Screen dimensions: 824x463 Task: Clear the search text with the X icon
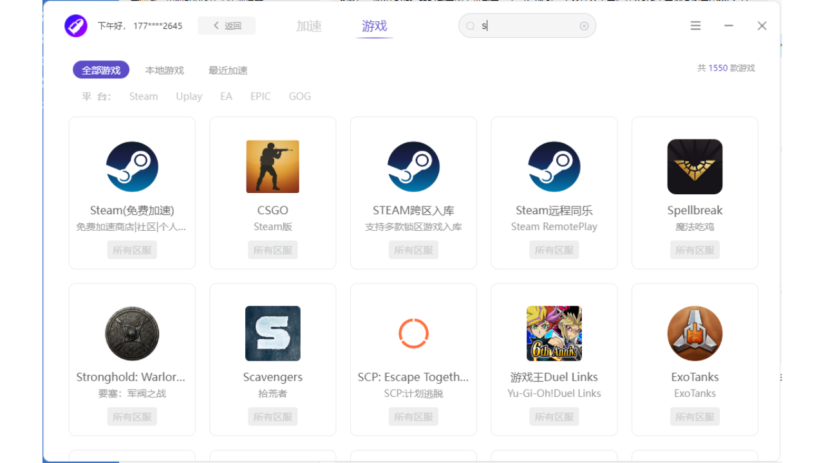[x=584, y=26]
